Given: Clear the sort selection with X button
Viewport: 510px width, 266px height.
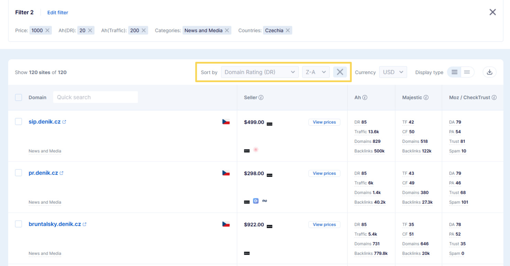Looking at the screenshot, I should point(340,72).
